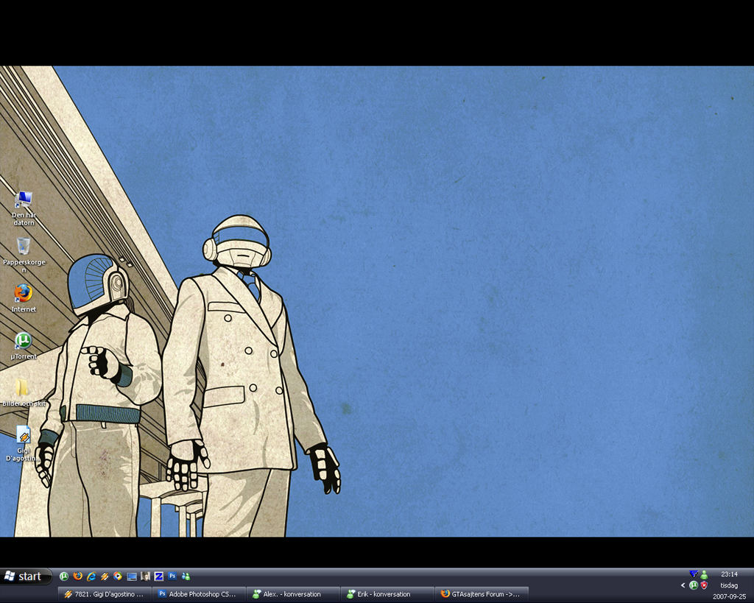This screenshot has height=603, width=754.
Task: Open the Gigi D'agostino playlist file
Action: point(24,435)
